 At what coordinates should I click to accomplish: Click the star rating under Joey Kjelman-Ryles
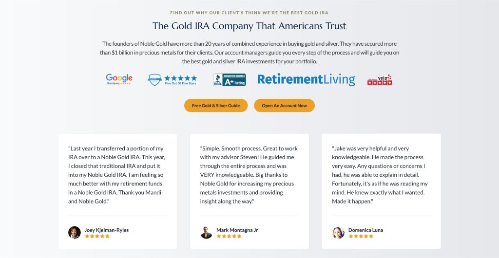point(97,237)
